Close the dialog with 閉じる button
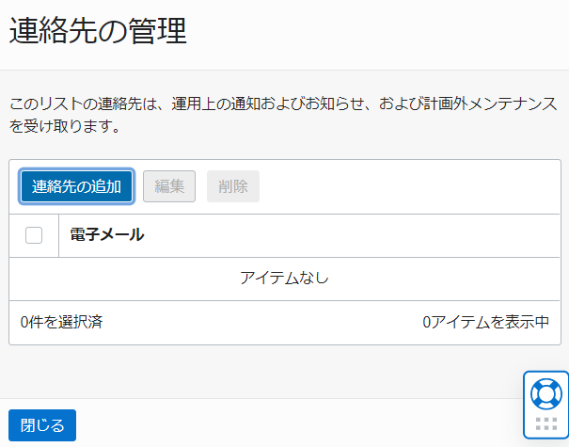Viewport: 569px width, 447px height. pyautogui.click(x=42, y=425)
